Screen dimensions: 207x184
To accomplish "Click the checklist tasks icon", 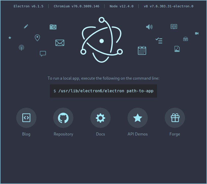I will pyautogui.click(x=159, y=41).
